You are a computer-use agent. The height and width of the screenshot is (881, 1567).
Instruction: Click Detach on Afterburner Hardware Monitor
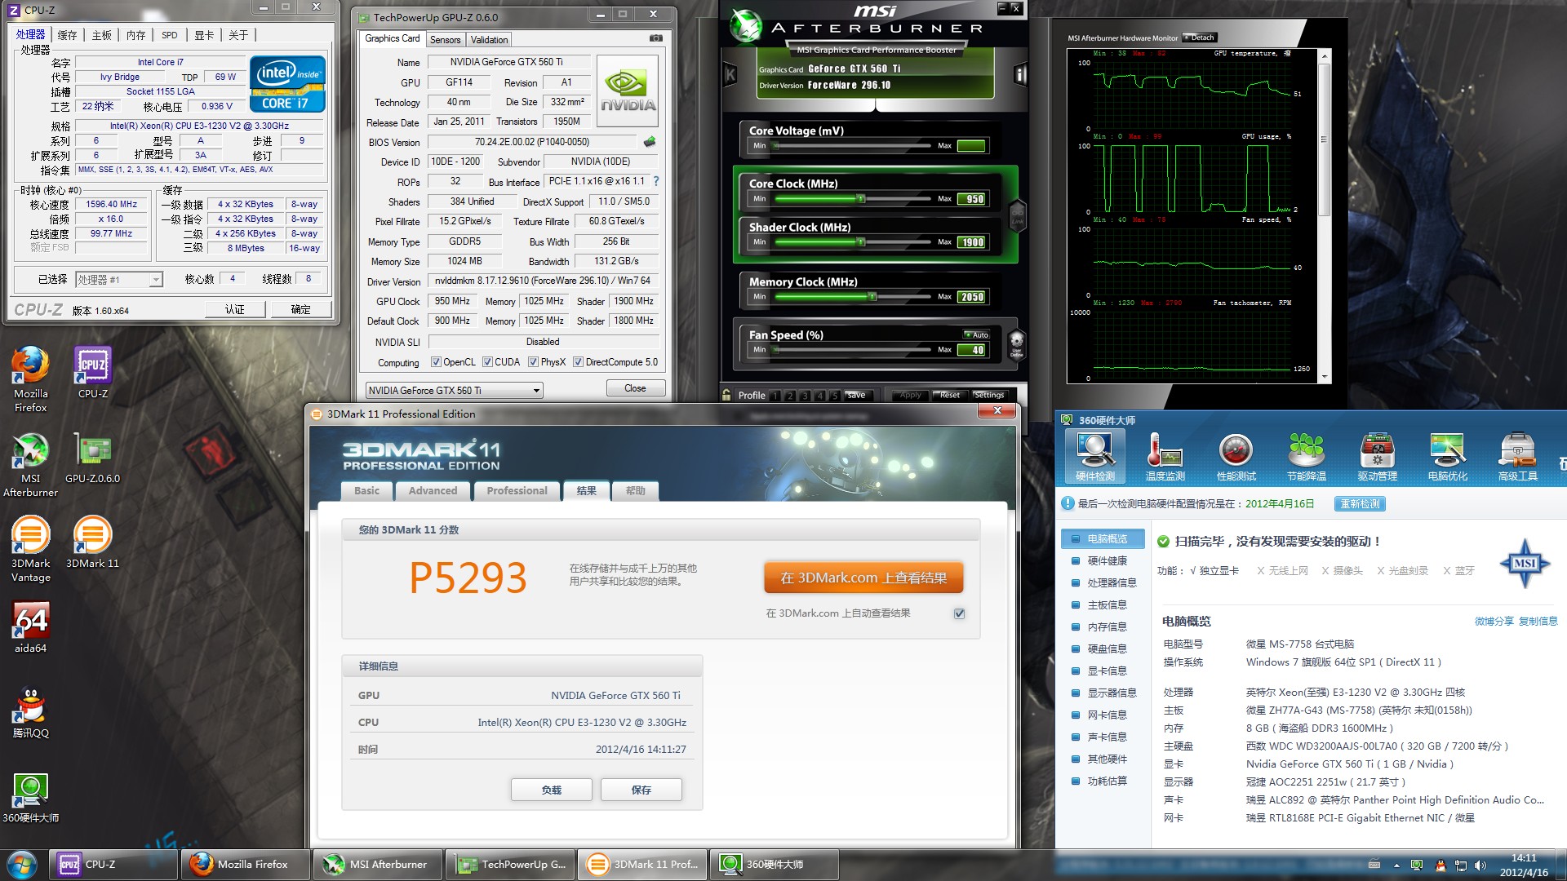pos(1200,38)
